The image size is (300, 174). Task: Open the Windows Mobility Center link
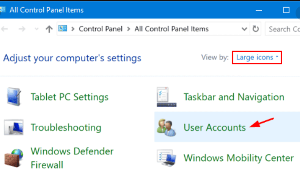point(239,158)
